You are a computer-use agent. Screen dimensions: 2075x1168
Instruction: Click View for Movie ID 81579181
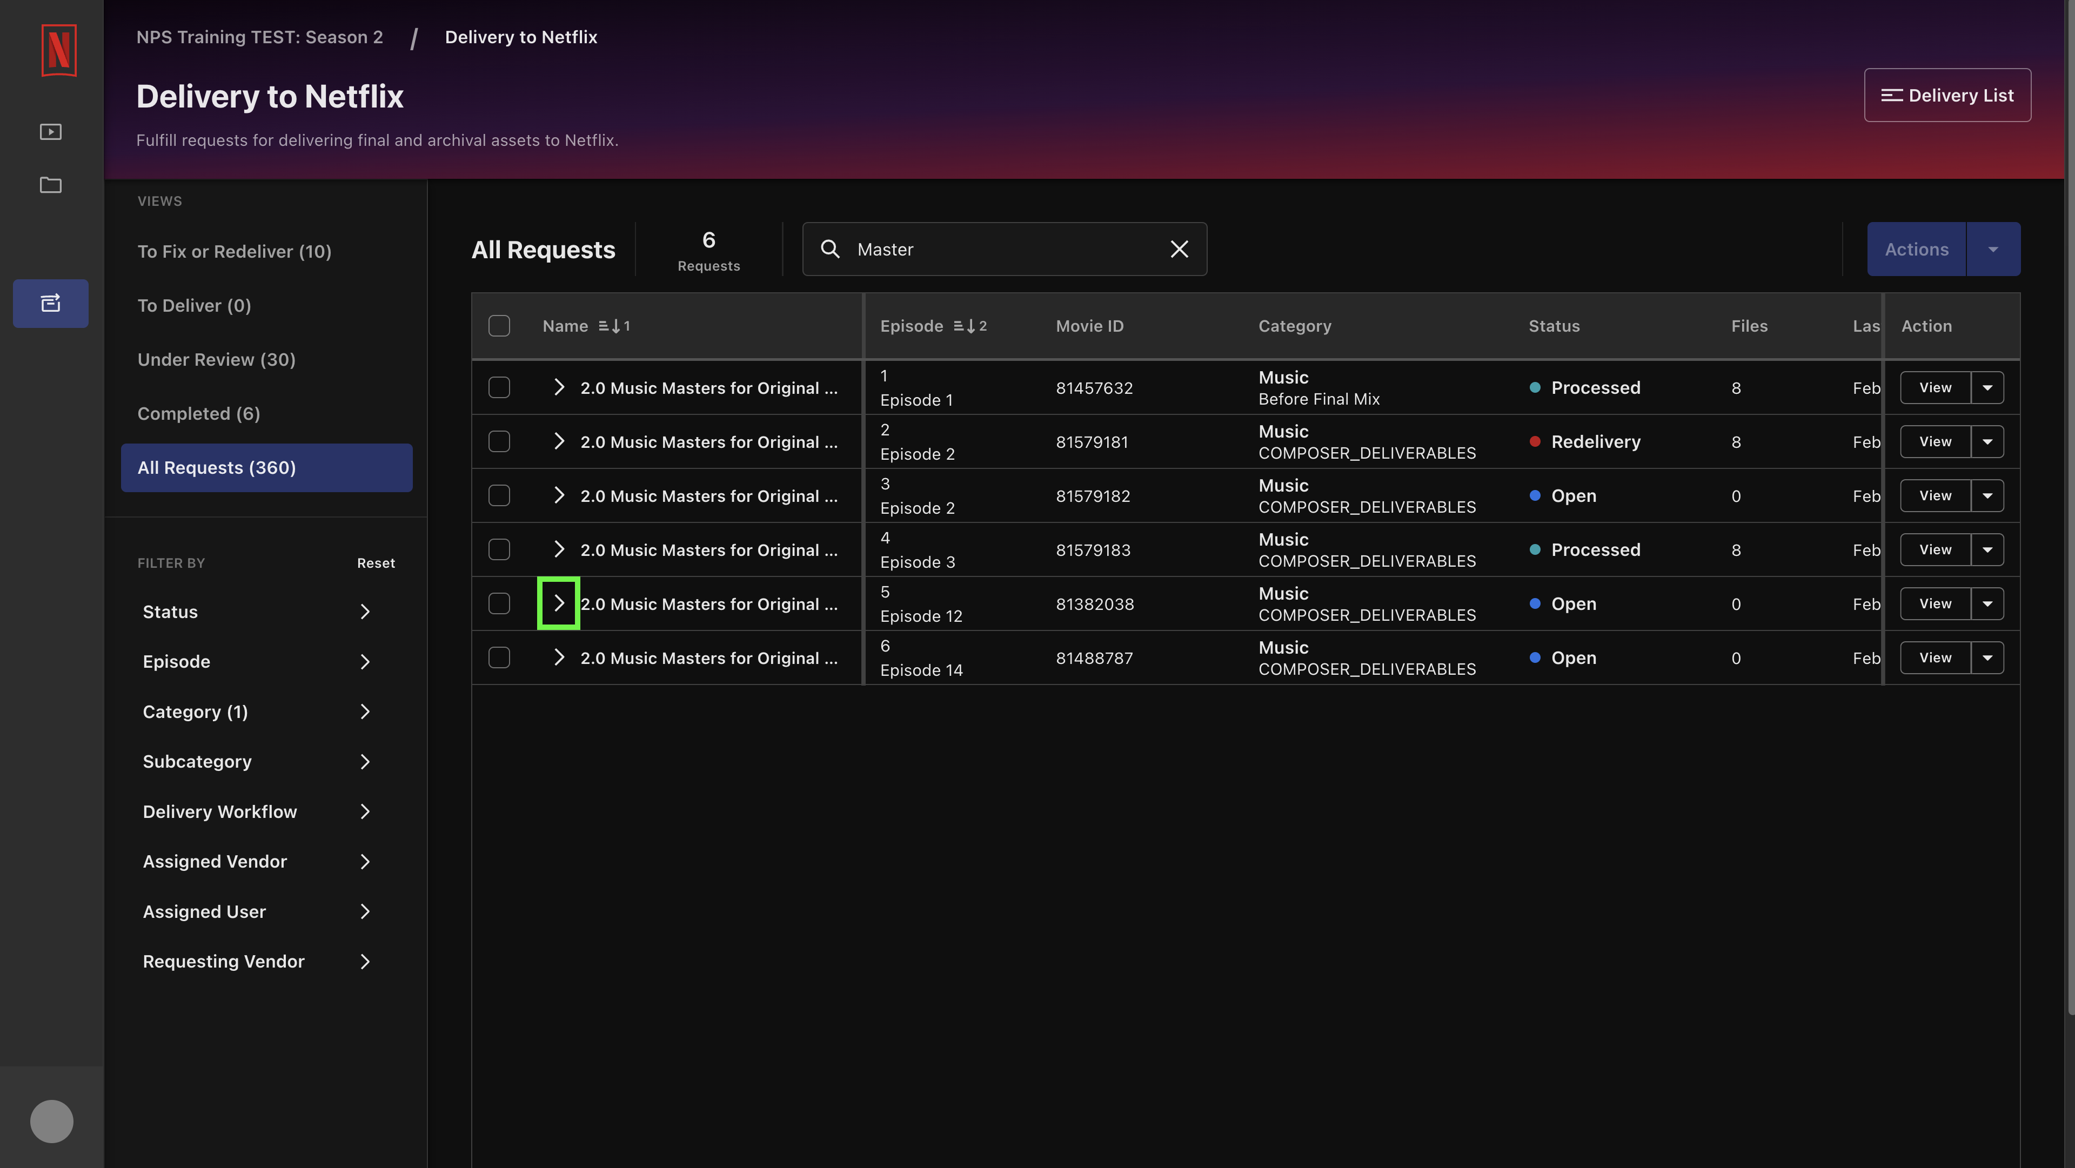tap(1935, 441)
